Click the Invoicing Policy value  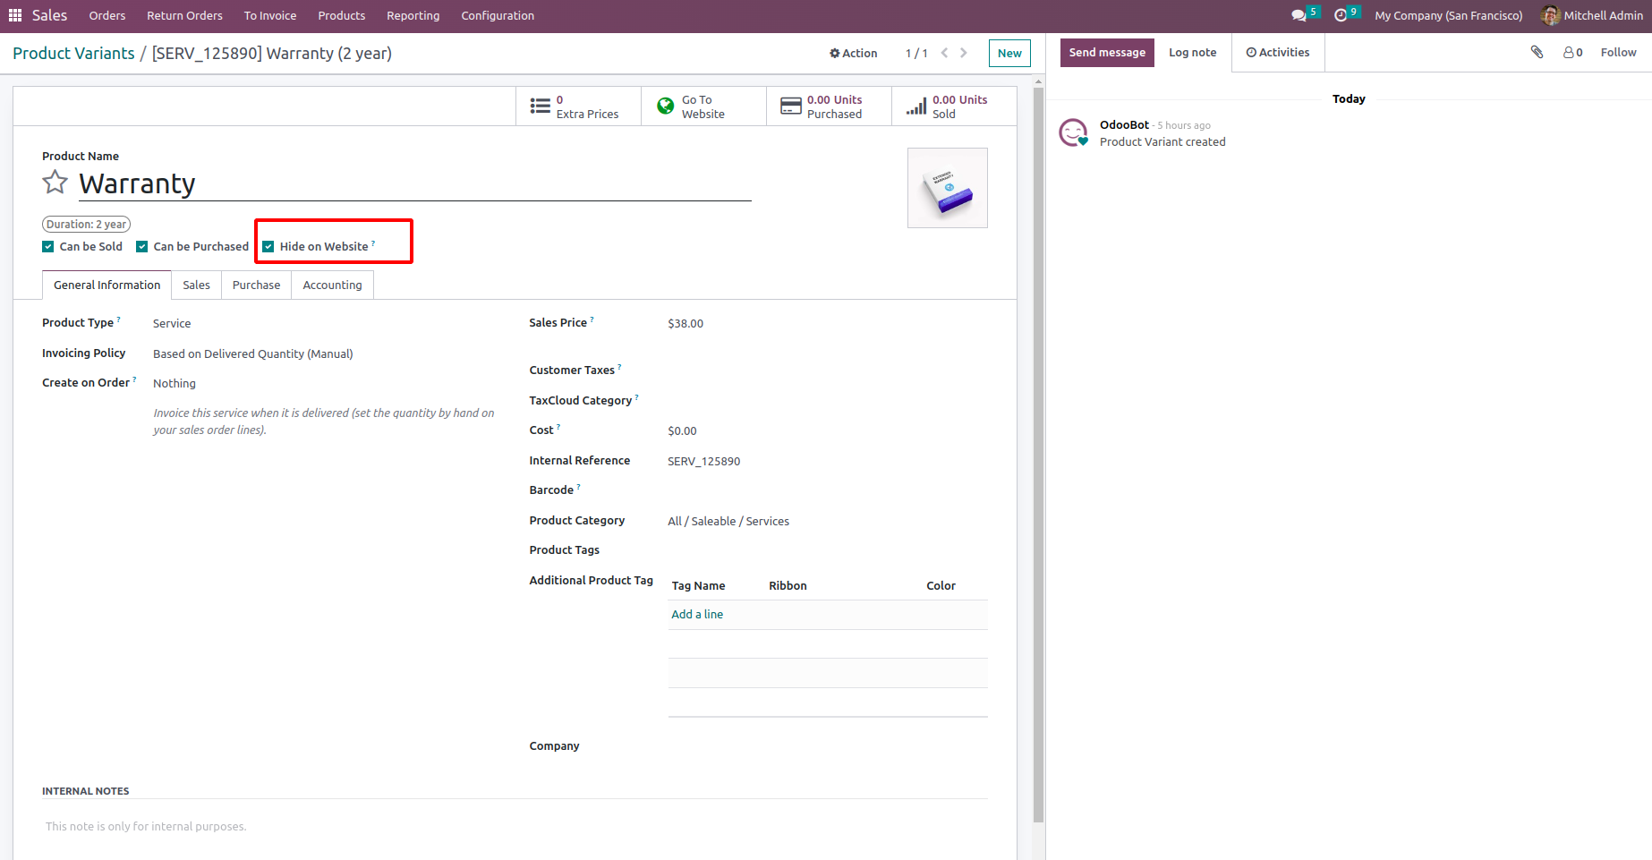253,353
